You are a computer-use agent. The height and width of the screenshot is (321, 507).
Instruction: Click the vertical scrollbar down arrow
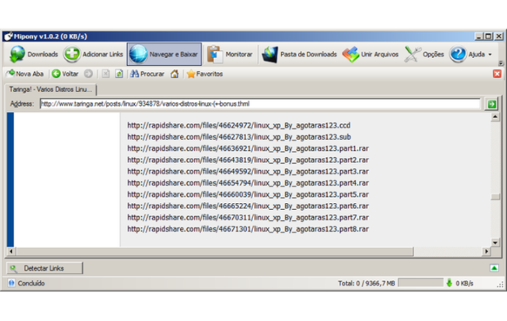(495, 242)
